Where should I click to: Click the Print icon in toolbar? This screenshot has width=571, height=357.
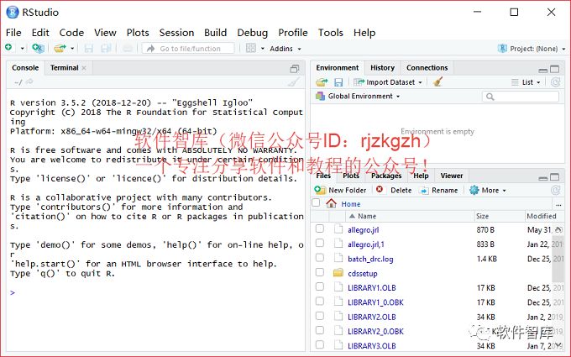coord(127,48)
